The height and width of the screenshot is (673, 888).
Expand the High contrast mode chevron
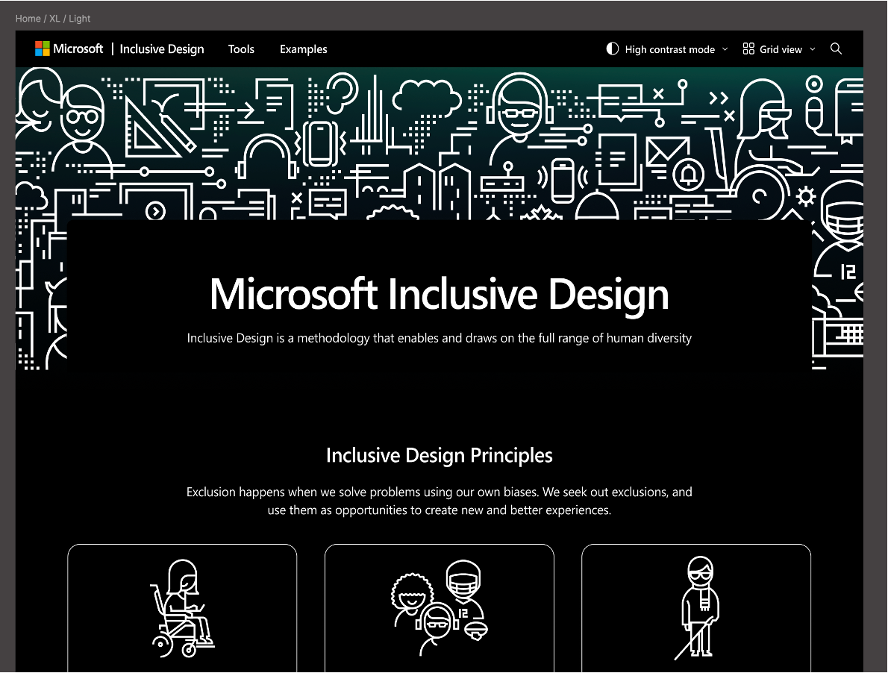pyautogui.click(x=725, y=49)
